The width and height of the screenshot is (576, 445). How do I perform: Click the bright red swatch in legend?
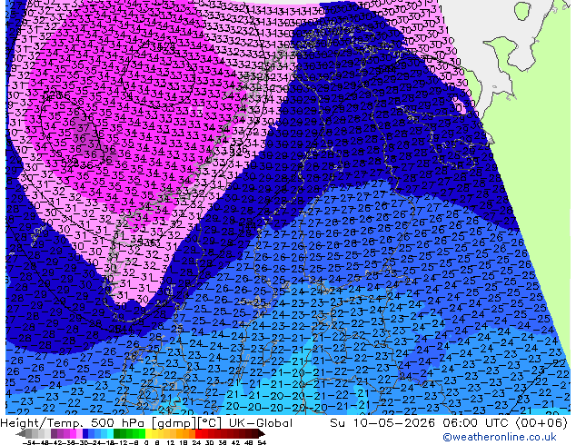(x=199, y=434)
